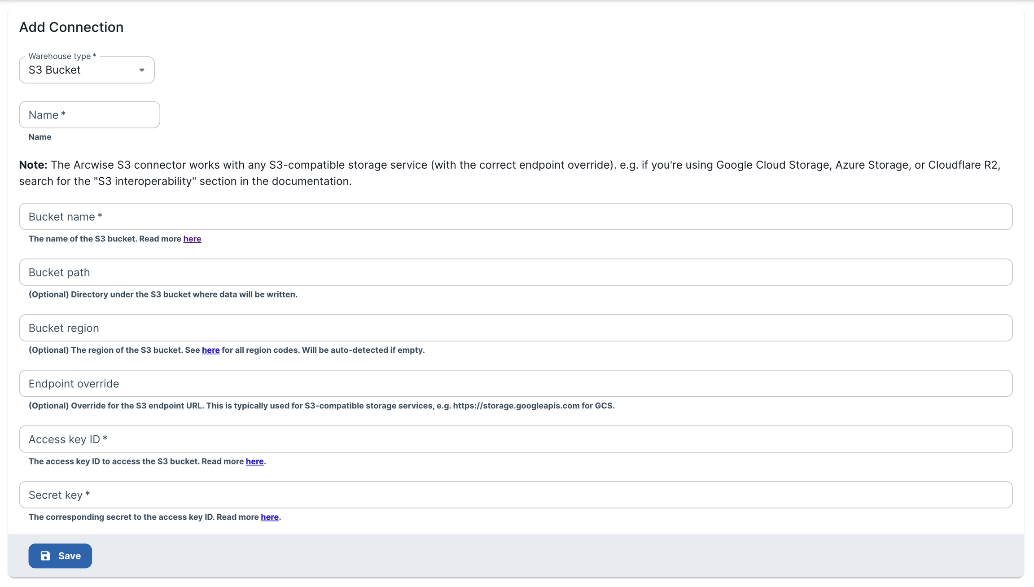The width and height of the screenshot is (1034, 587).
Task: Focus the Bucket name field
Action: pyautogui.click(x=515, y=217)
